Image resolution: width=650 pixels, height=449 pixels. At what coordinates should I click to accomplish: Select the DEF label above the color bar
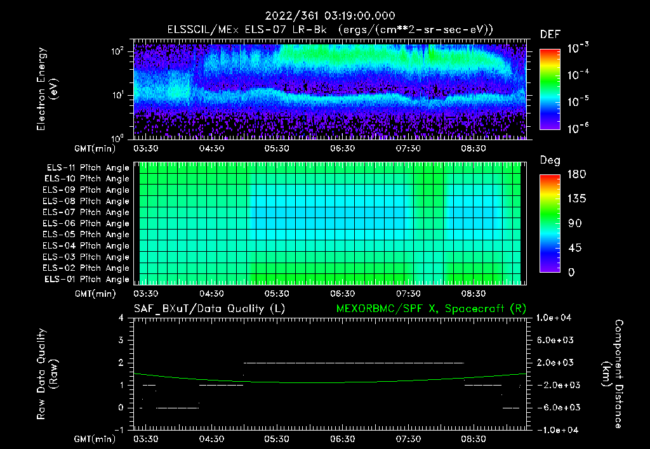pyautogui.click(x=550, y=34)
